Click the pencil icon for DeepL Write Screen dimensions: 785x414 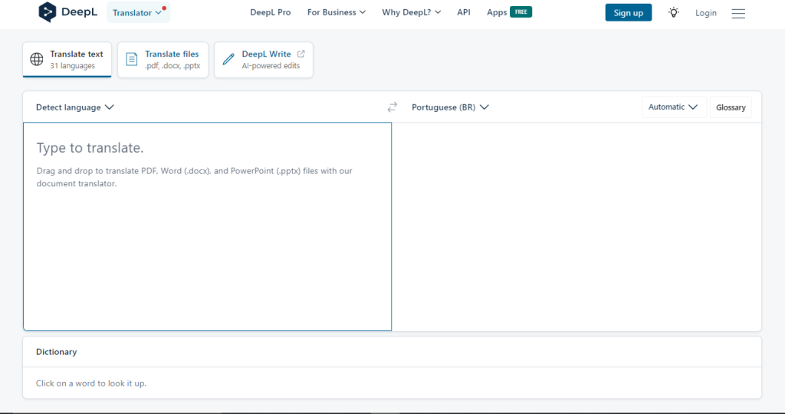(228, 59)
